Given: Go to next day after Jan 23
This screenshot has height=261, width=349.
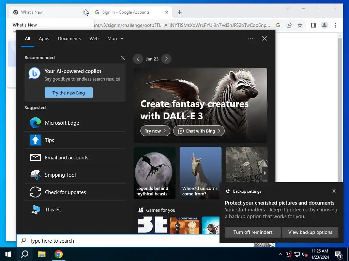Looking at the screenshot, I should [166, 59].
